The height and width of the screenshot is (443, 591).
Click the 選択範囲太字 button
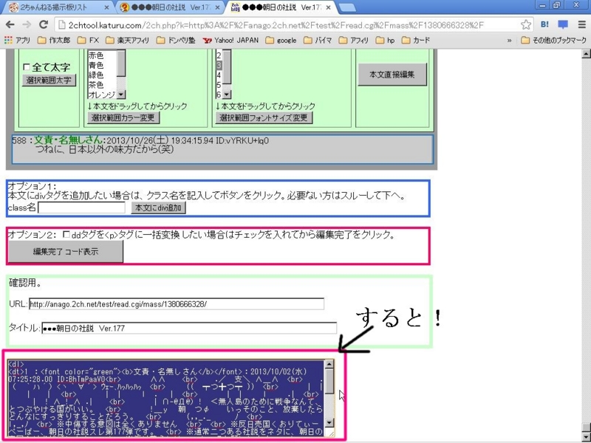pyautogui.click(x=49, y=80)
